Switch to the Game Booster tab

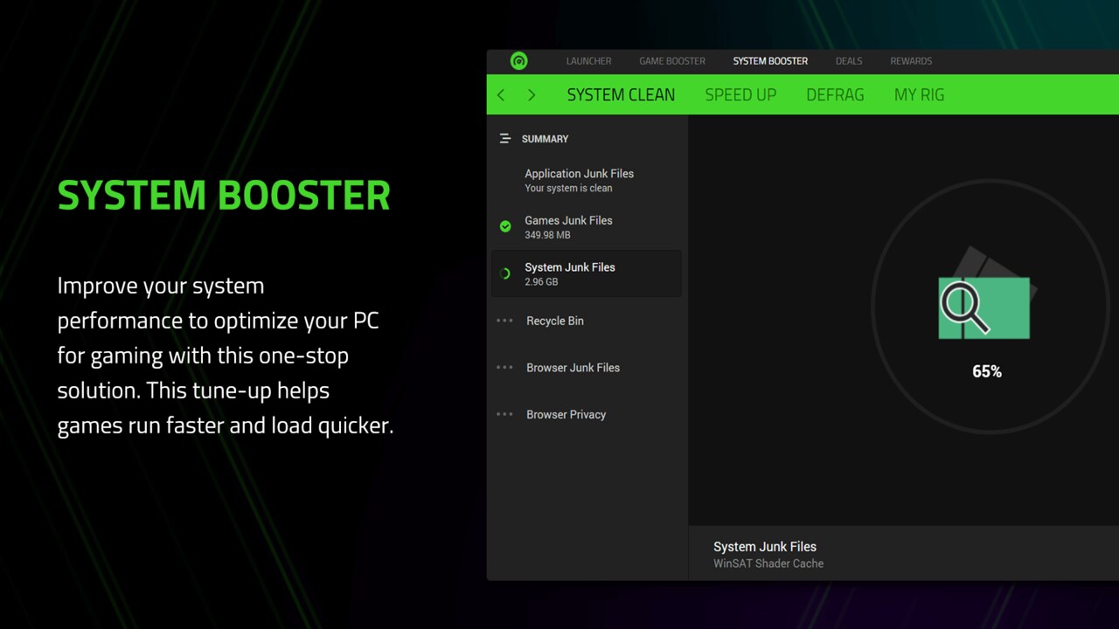point(671,61)
